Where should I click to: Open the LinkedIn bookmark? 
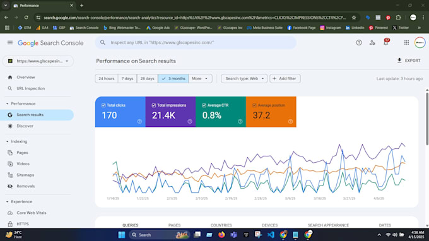pos(355,28)
